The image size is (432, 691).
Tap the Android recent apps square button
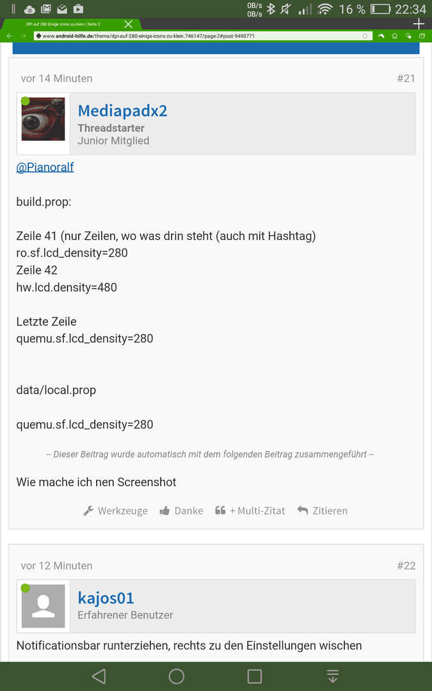254,676
